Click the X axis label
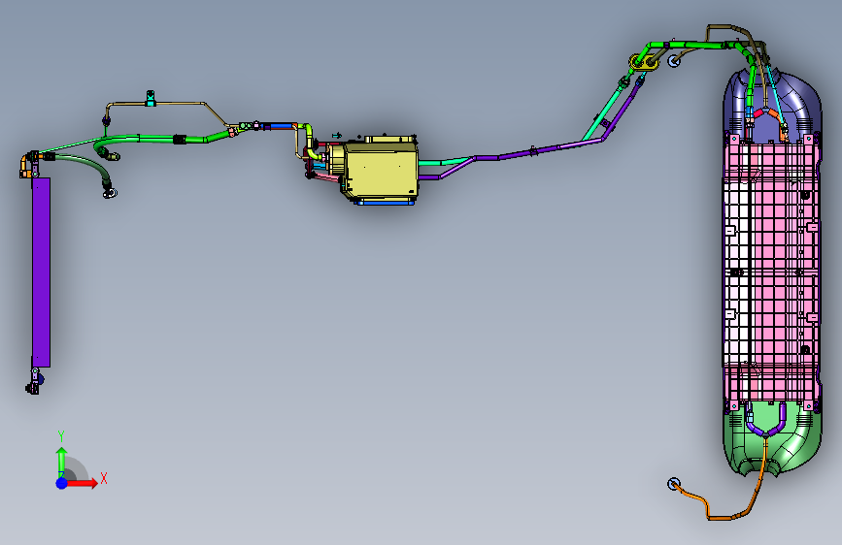This screenshot has height=545, width=842. click(x=104, y=478)
